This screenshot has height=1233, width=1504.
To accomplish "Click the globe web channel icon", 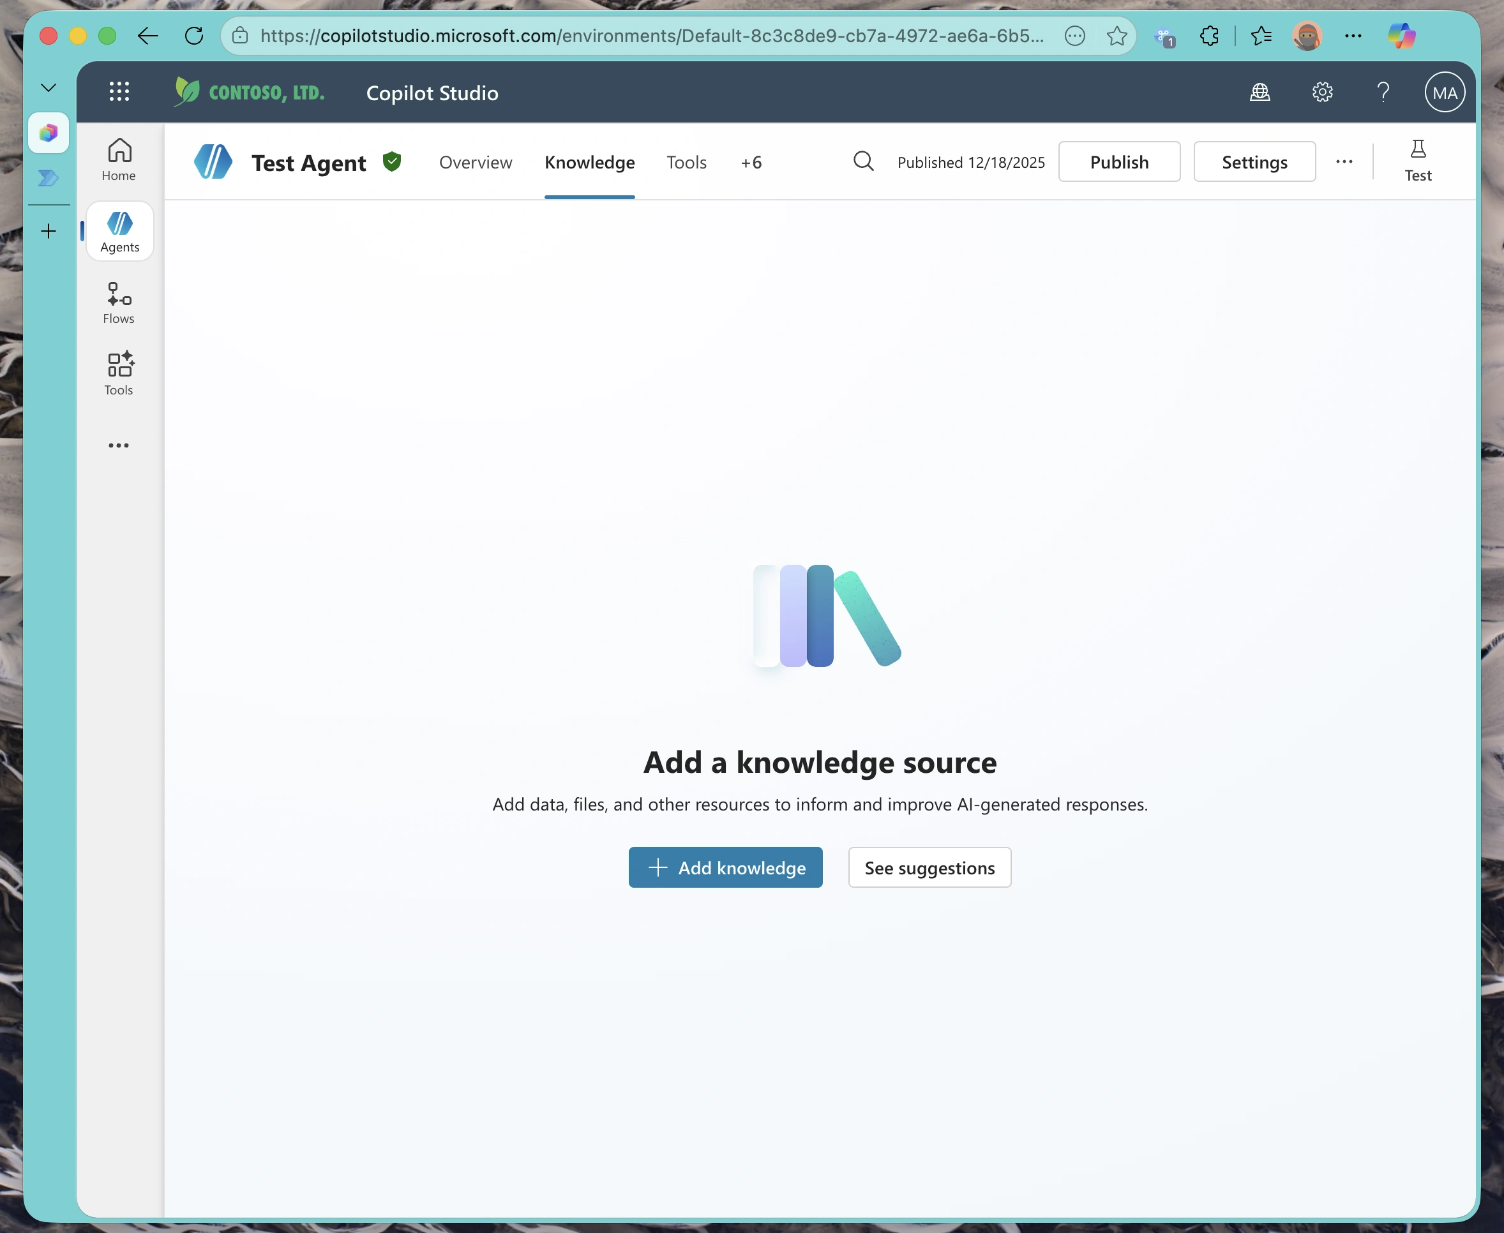I will click(x=1260, y=92).
